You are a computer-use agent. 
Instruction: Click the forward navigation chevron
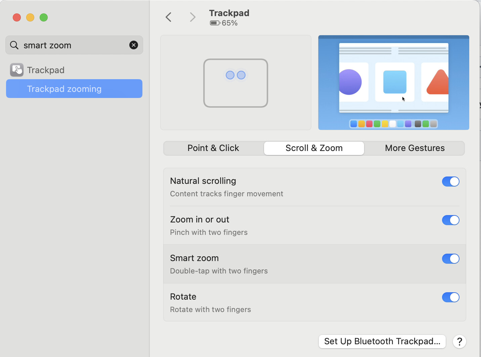[x=192, y=17]
